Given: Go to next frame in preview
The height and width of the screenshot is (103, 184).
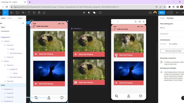Looking at the screenshot, I should (x=118, y=22).
